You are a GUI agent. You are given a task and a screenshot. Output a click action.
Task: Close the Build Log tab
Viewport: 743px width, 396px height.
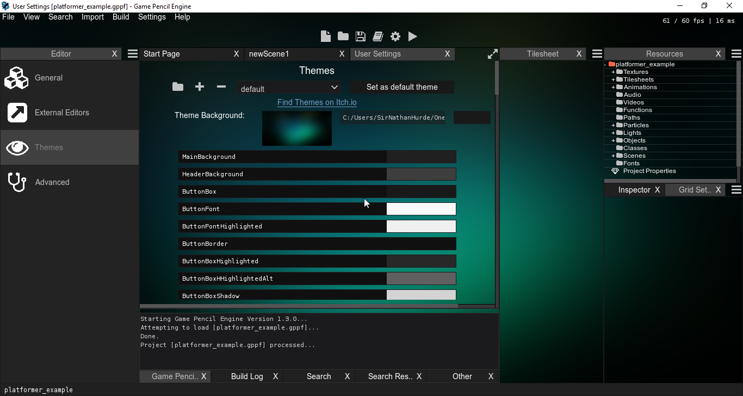(x=276, y=376)
